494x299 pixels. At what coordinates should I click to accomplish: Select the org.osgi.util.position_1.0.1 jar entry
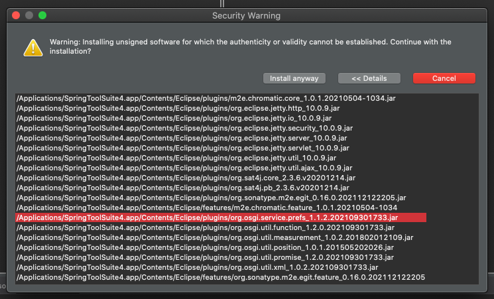(x=205, y=247)
